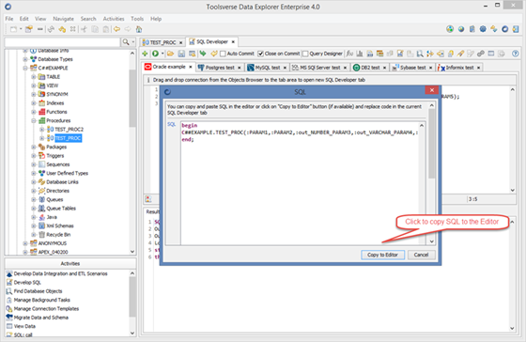
Task: Open the Tools menu
Action: pos(137,19)
